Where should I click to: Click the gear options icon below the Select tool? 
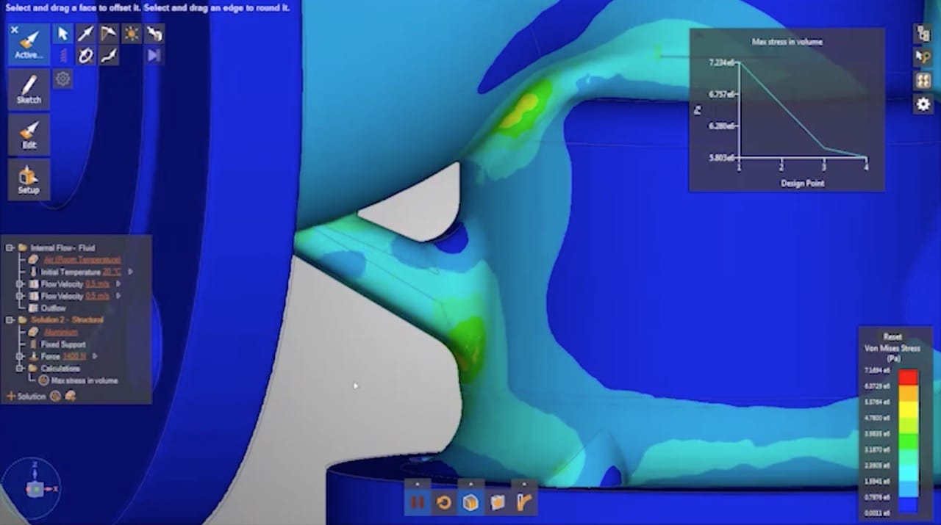coord(63,79)
